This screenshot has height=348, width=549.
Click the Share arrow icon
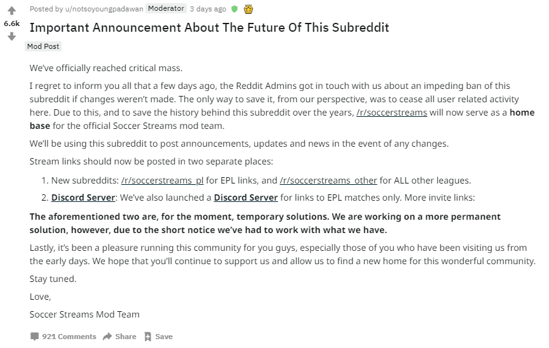(107, 337)
